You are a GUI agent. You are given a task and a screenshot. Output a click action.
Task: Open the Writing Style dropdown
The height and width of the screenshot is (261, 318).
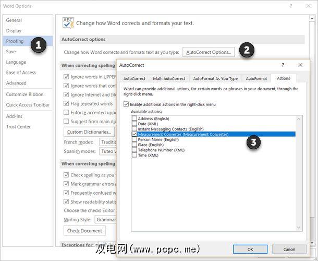tap(106, 220)
